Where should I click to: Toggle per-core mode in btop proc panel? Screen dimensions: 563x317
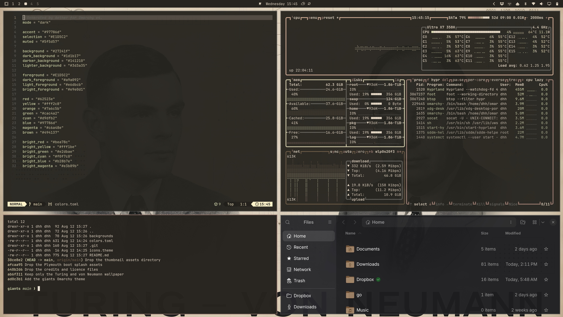coord(476,80)
